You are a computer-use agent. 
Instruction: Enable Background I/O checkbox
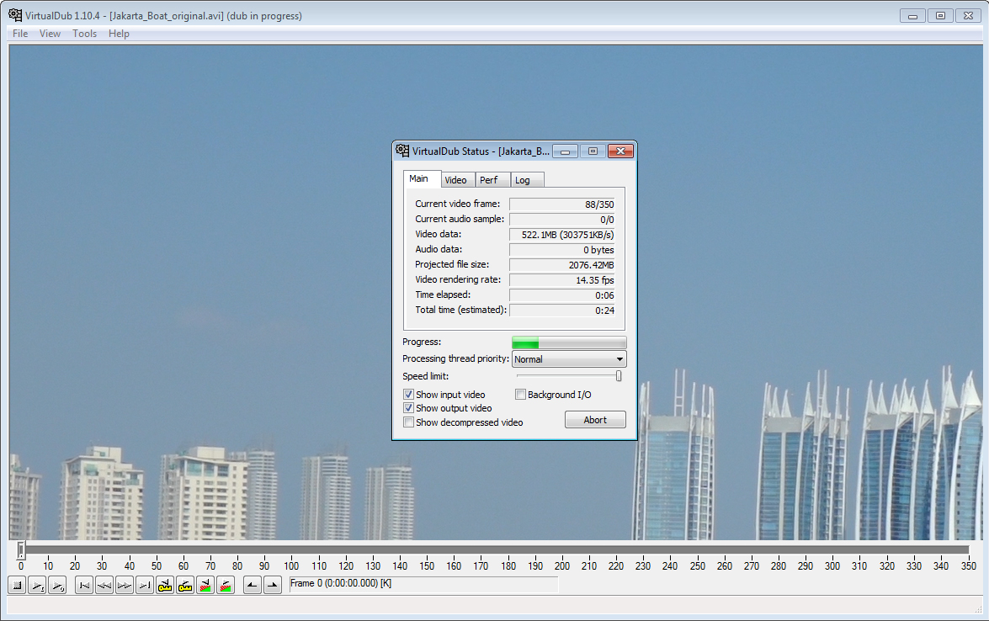point(520,394)
